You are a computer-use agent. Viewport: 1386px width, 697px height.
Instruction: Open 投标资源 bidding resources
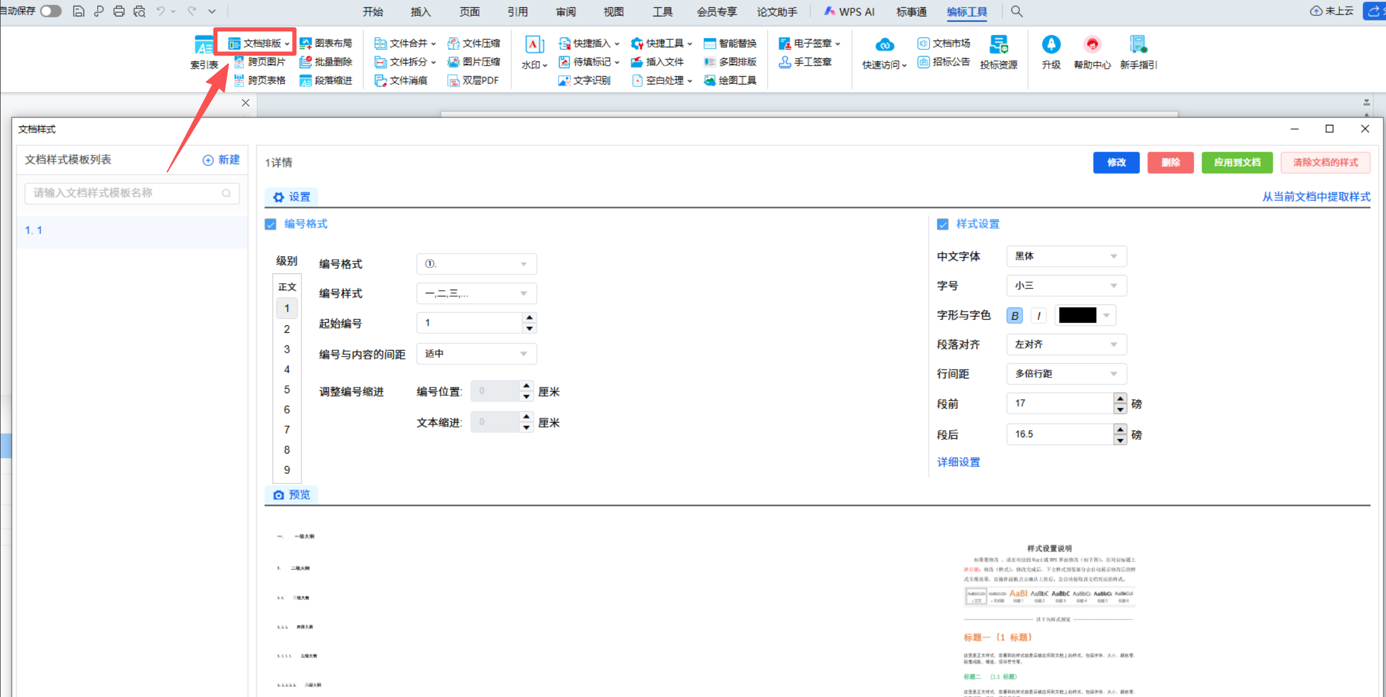(x=998, y=45)
